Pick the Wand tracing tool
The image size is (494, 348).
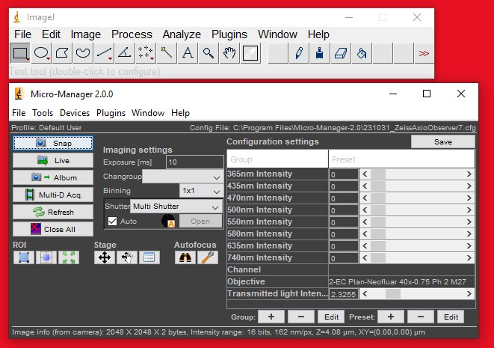pyautogui.click(x=167, y=52)
